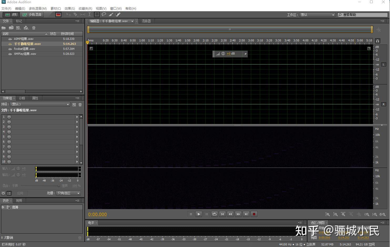Open editor file selector dropdown
This screenshot has width=390, height=247.
(132, 21)
